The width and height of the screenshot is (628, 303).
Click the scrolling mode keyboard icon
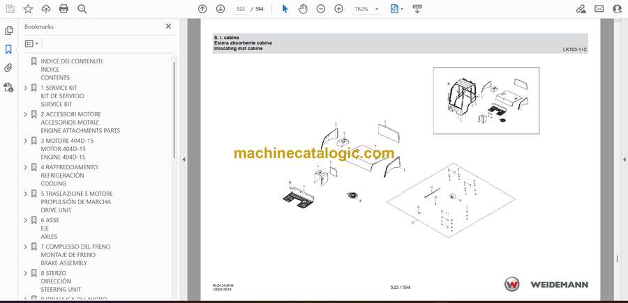(x=417, y=9)
